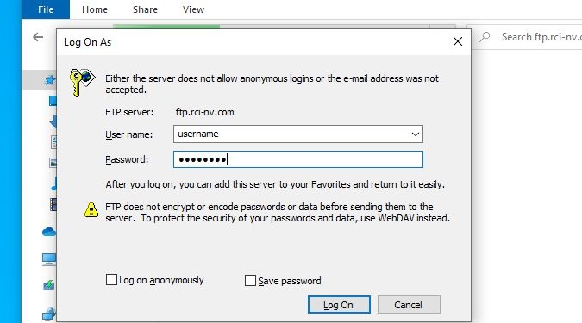Image resolution: width=582 pixels, height=323 pixels.
Task: Click the Quick access star icon
Action: pyautogui.click(x=50, y=79)
